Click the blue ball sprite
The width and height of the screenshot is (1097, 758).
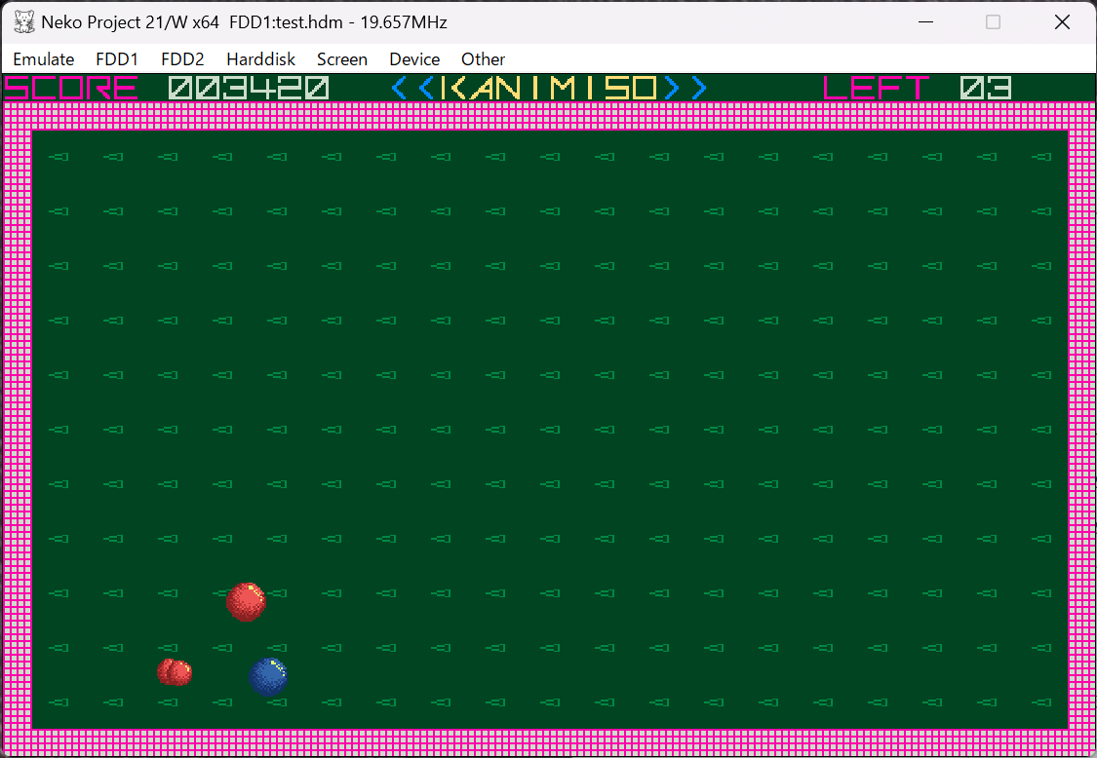pyautogui.click(x=269, y=677)
